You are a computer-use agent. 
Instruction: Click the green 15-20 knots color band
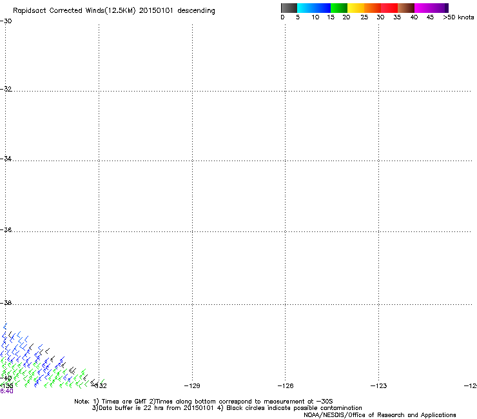click(x=339, y=8)
